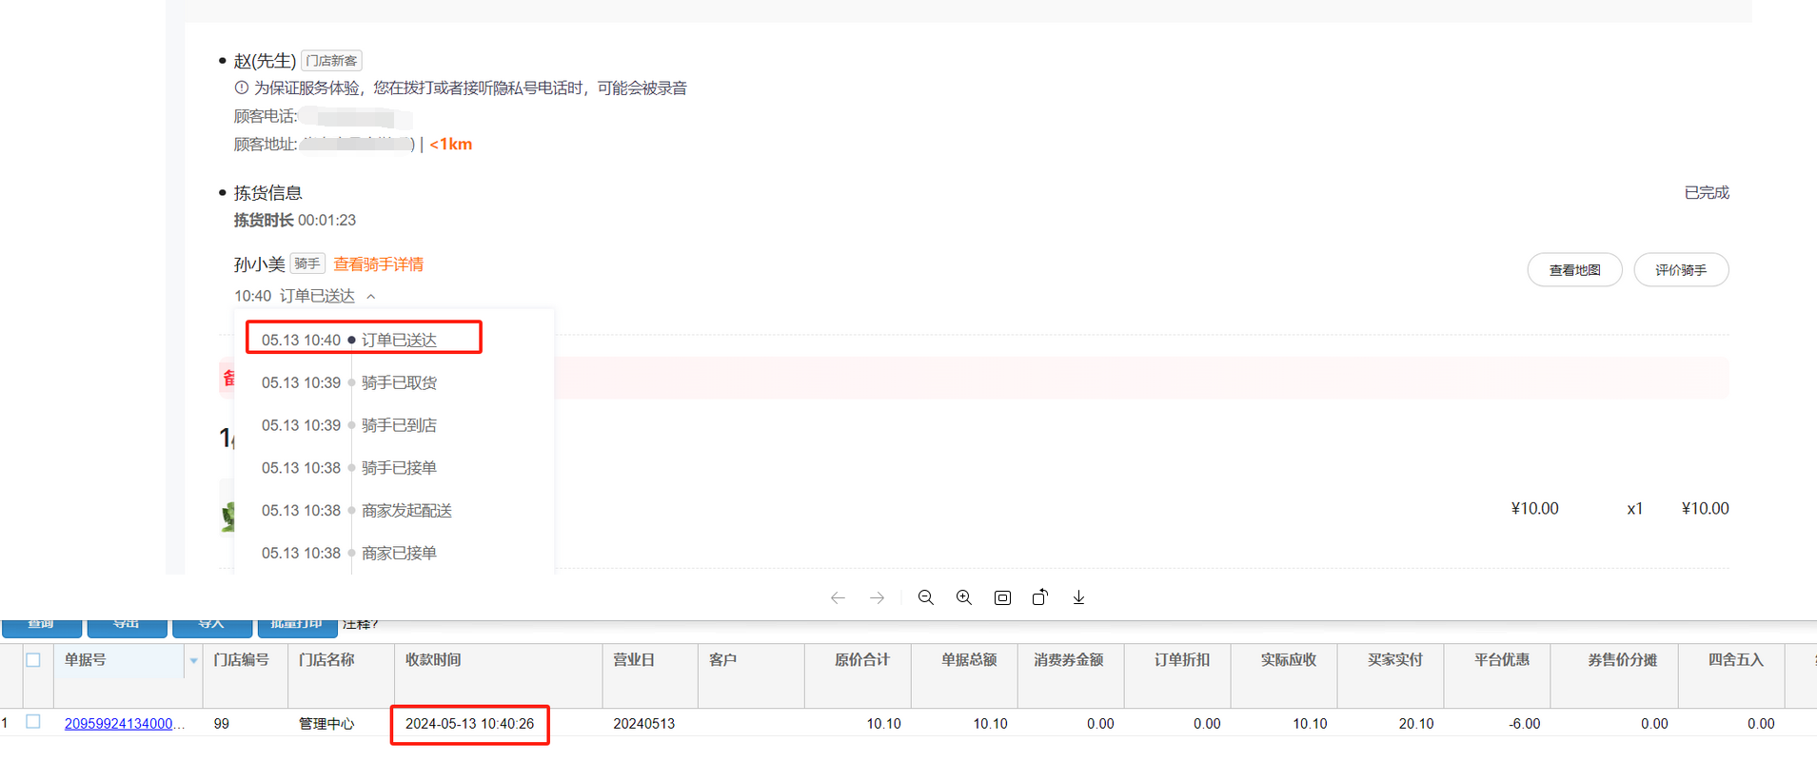This screenshot has width=1817, height=781.
Task: Rotate the image with the rotate icon
Action: [x=1040, y=597]
